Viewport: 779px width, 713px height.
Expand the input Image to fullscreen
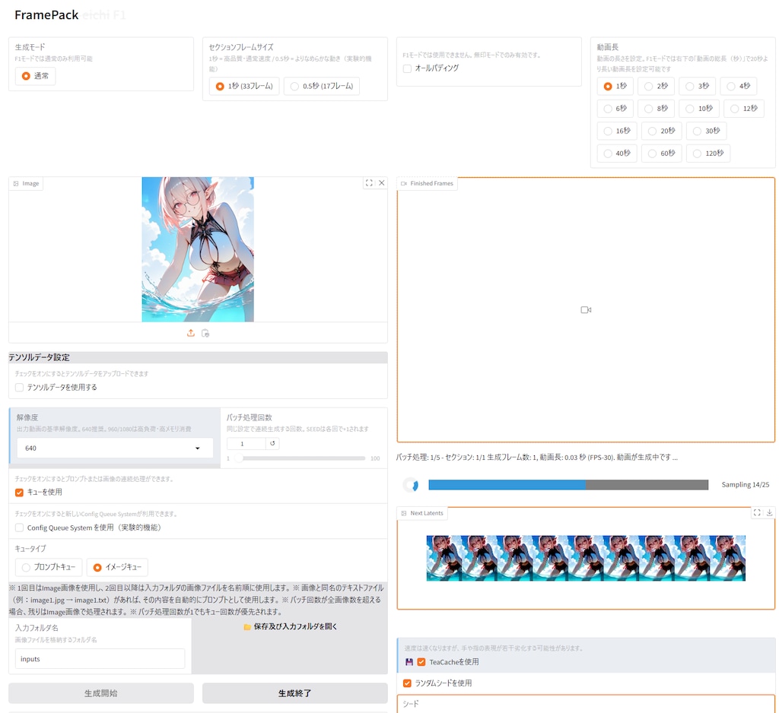pyautogui.click(x=369, y=183)
